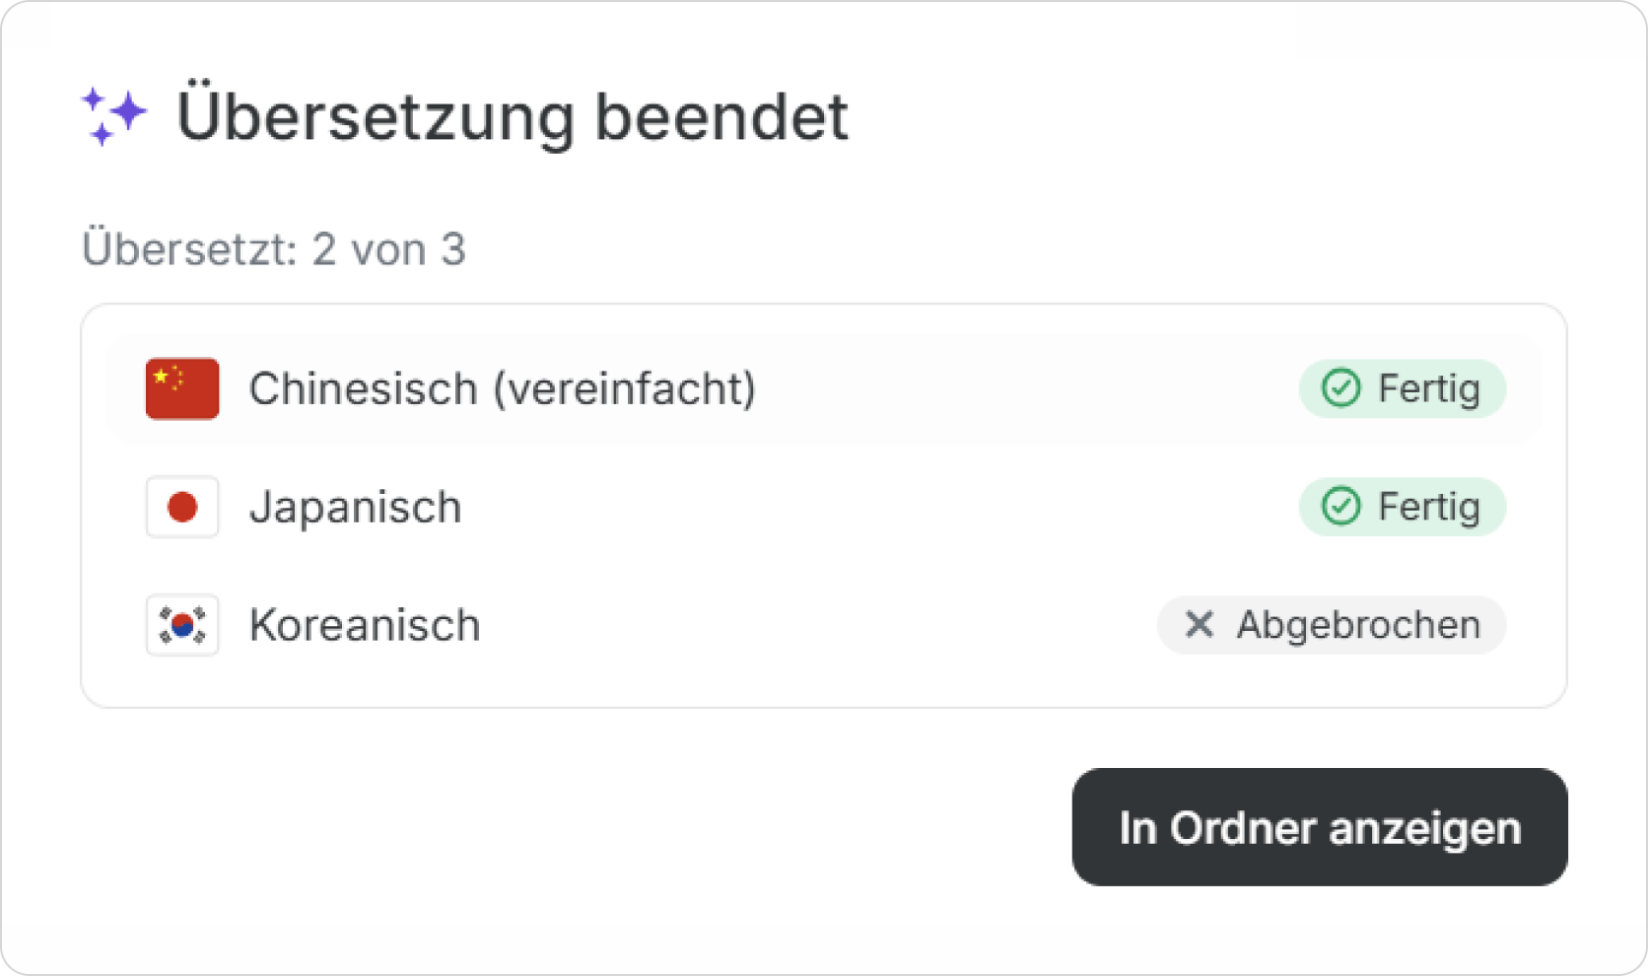Screen dimensions: 1648x976
Task: Click empty middle space of Koreanisch row
Action: tap(818, 625)
